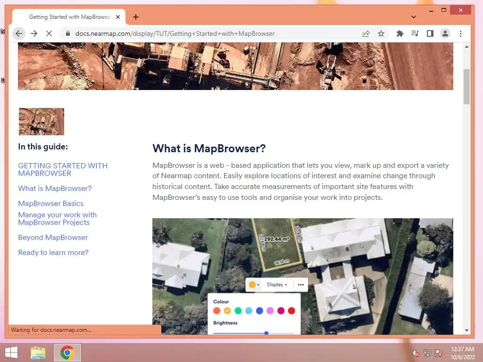Viewport: 483px width, 362px height.
Task: Open the Display dropdown in map image
Action: click(277, 285)
